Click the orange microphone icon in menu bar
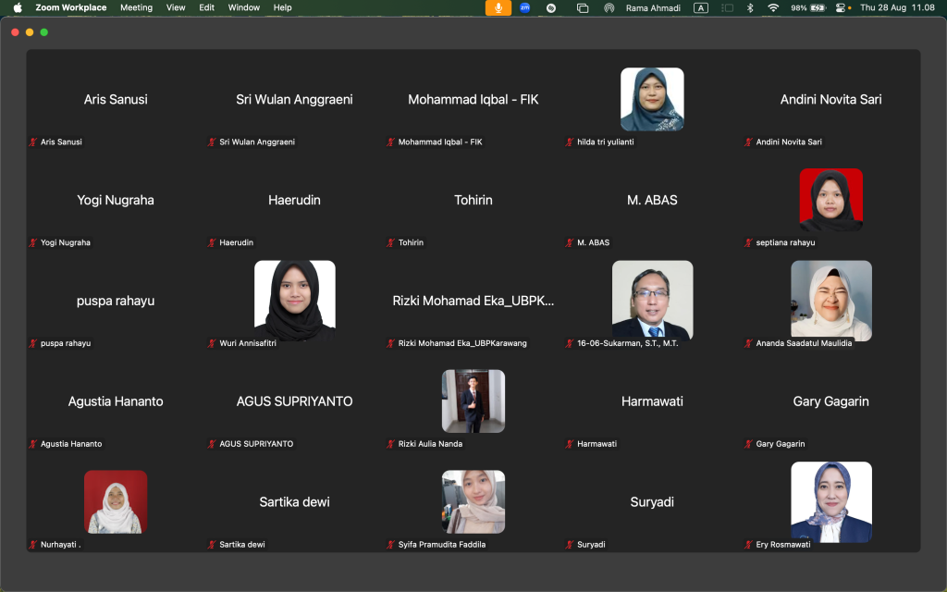The image size is (947, 592). point(498,7)
